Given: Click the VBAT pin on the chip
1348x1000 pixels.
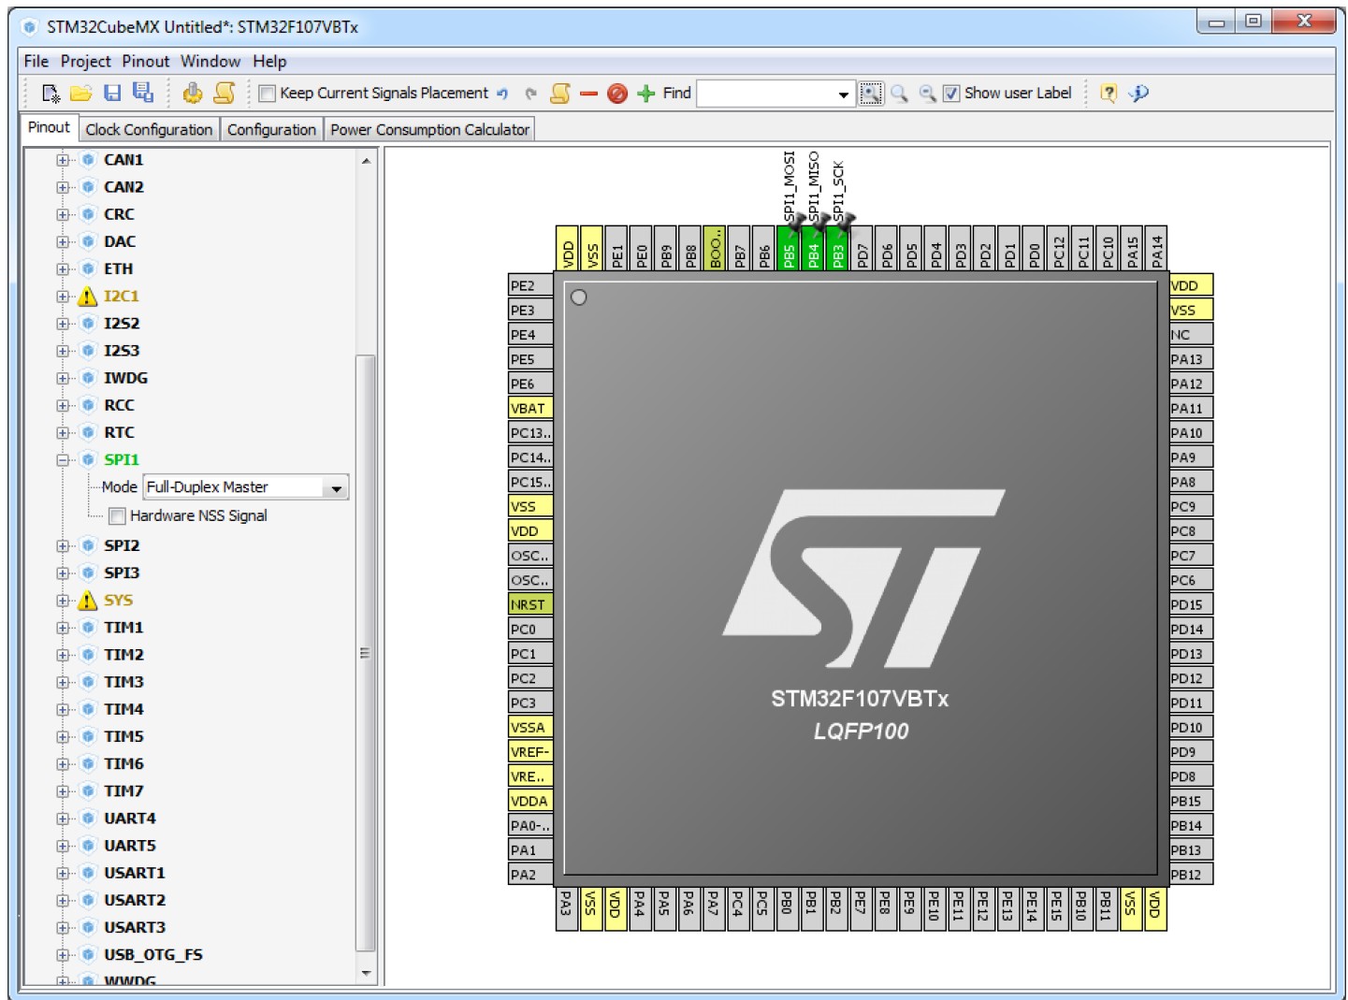Looking at the screenshot, I should (x=530, y=408).
